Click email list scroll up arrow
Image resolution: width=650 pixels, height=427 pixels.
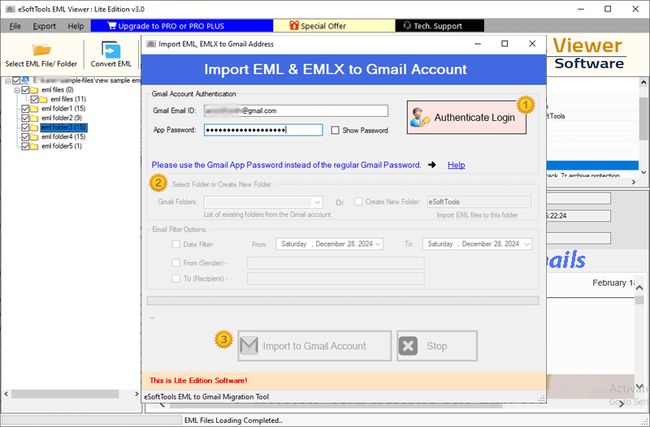pyautogui.click(x=643, y=83)
